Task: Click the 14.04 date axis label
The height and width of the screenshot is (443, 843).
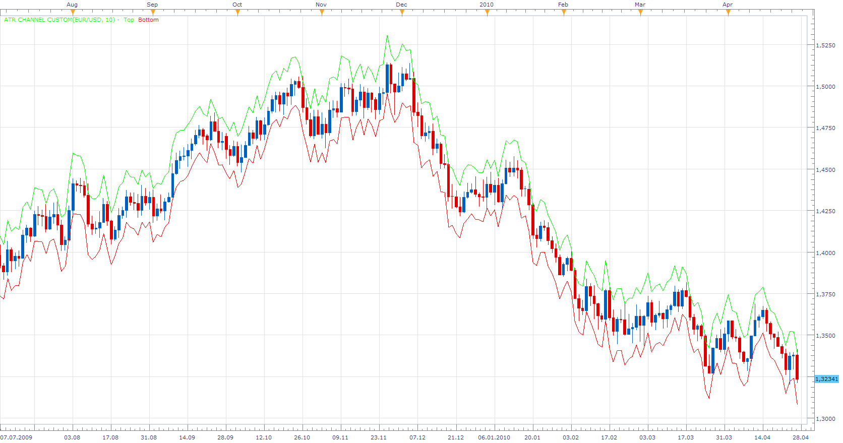Action: pyautogui.click(x=762, y=437)
